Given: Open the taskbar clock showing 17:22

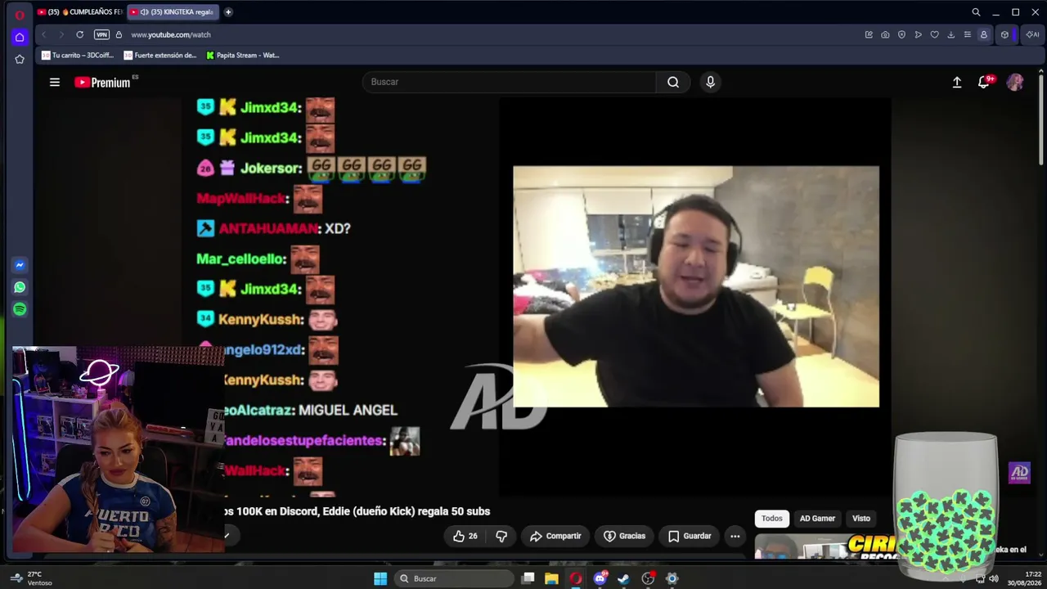Looking at the screenshot, I should point(1023,578).
